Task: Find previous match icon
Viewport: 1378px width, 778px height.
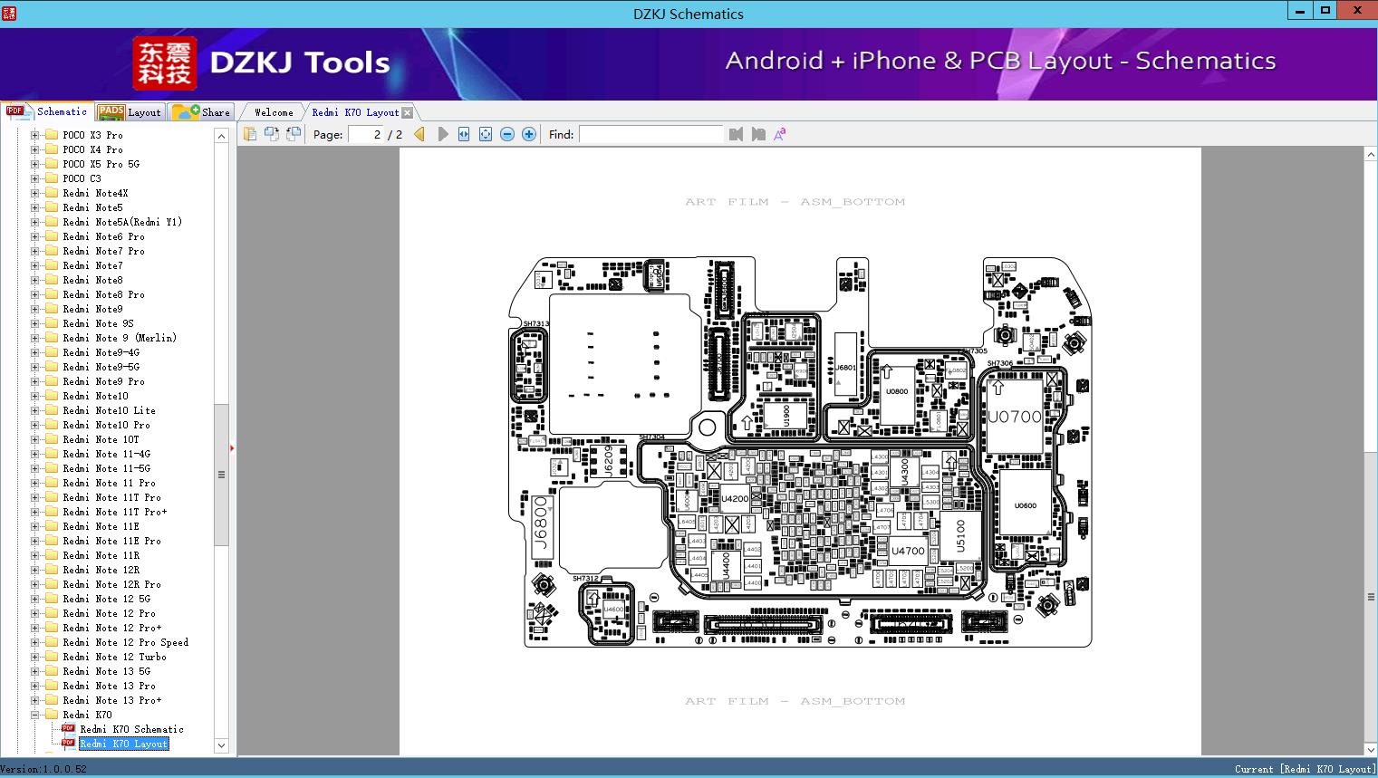Action: pos(736,134)
